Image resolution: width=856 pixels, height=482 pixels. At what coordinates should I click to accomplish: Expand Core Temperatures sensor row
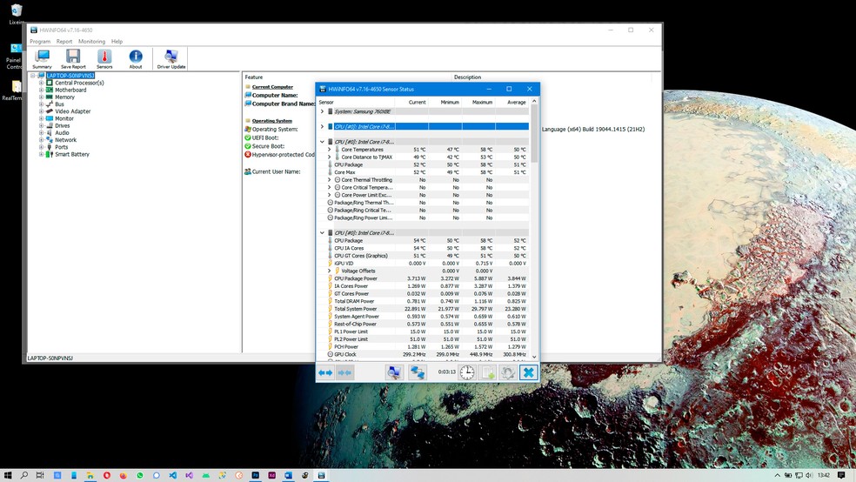(329, 150)
